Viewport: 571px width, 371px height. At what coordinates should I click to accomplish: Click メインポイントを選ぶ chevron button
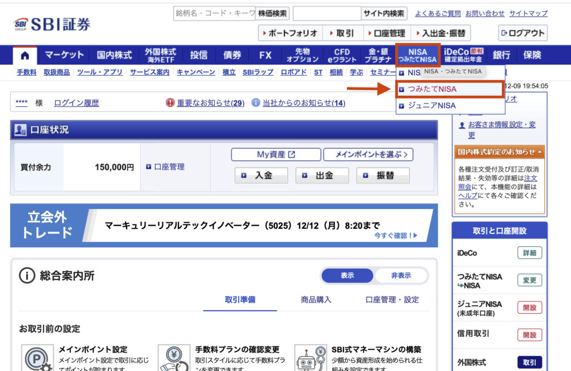coord(368,155)
